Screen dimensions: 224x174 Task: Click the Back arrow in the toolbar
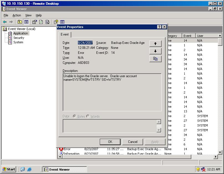(5, 22)
